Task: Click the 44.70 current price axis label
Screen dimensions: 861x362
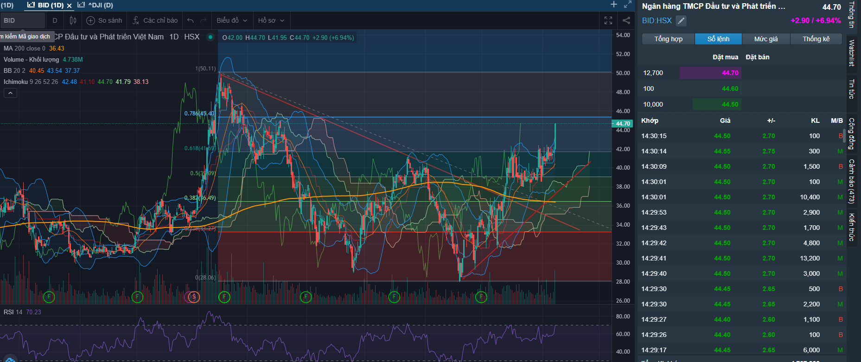Action: (622, 124)
